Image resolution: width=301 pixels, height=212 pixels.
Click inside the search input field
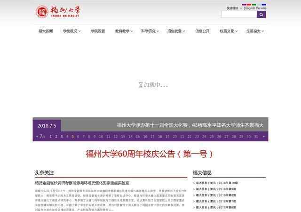(x=239, y=15)
